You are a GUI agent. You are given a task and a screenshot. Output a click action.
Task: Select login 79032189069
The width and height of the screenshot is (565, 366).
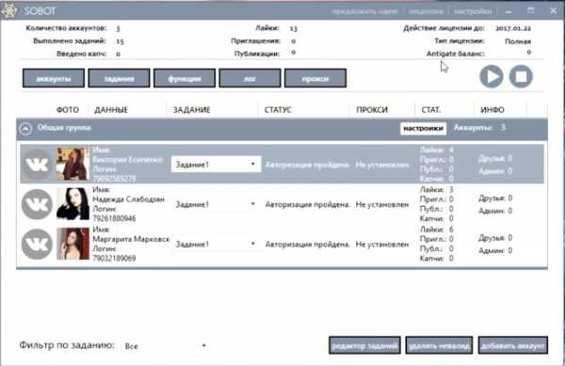[x=114, y=259]
